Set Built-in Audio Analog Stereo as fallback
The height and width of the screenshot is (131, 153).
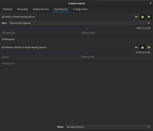[x=149, y=17]
